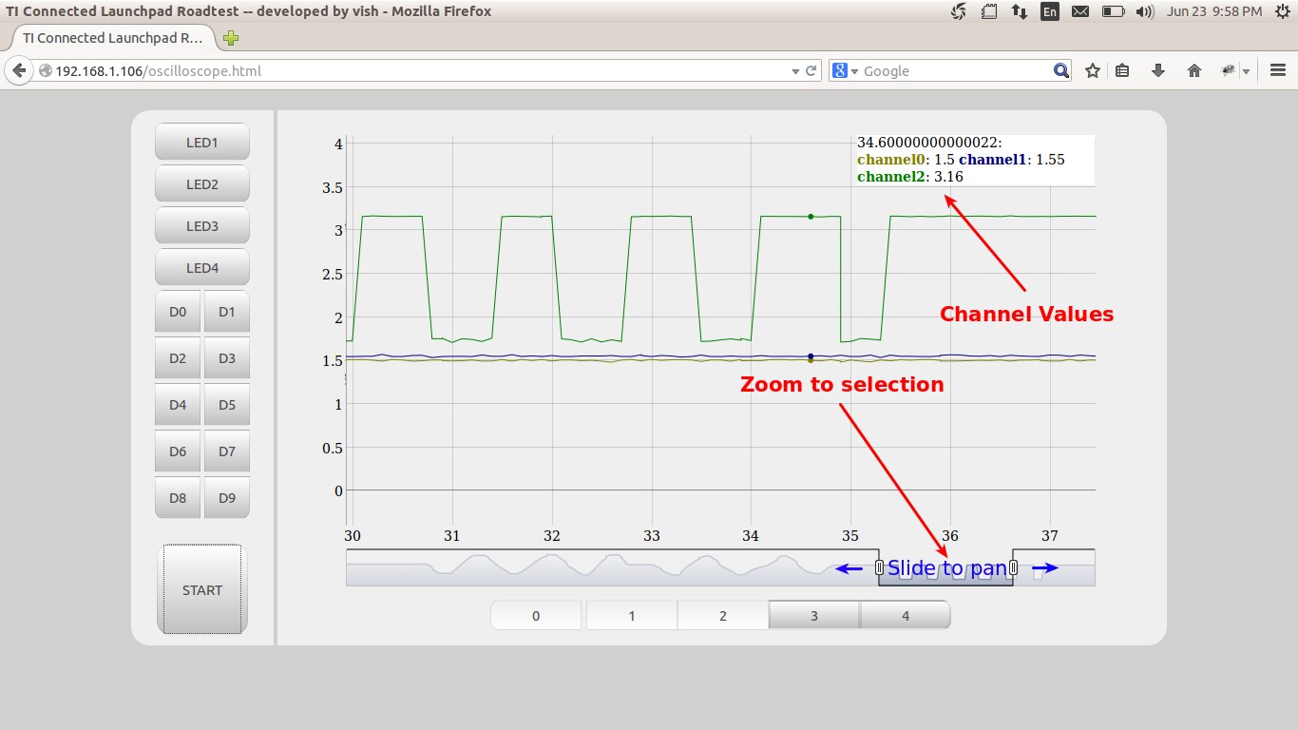Toggle digital pin D7
Viewport: 1298px width, 730px height.
coord(227,451)
